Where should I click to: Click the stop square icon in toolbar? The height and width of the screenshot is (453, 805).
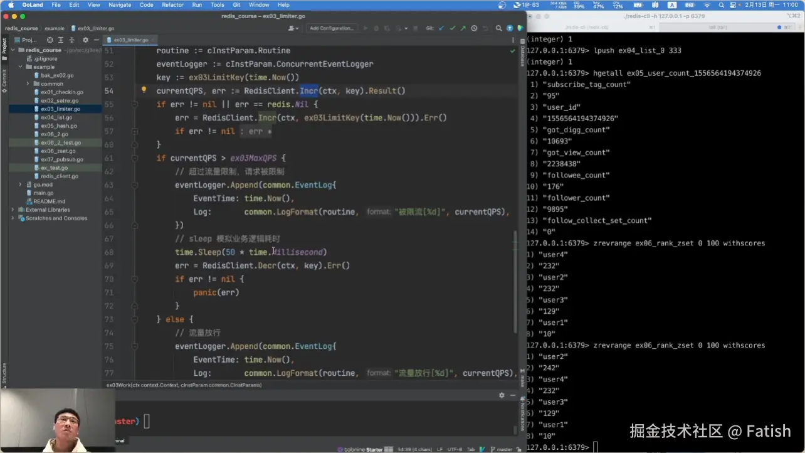pyautogui.click(x=415, y=28)
